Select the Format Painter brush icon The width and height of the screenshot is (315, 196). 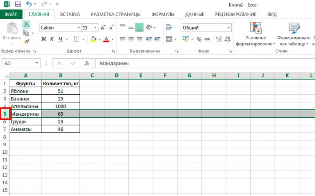tap(26, 42)
